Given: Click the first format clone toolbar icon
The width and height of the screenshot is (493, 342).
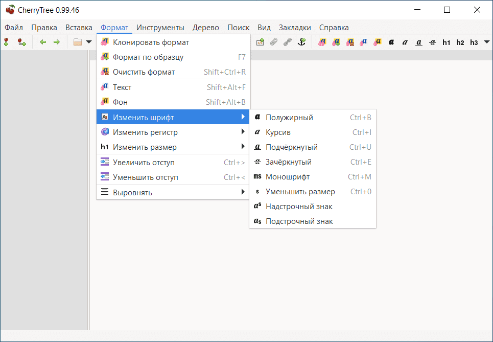Looking at the screenshot, I should pyautogui.click(x=322, y=42).
